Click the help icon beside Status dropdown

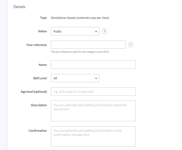pos(105,31)
